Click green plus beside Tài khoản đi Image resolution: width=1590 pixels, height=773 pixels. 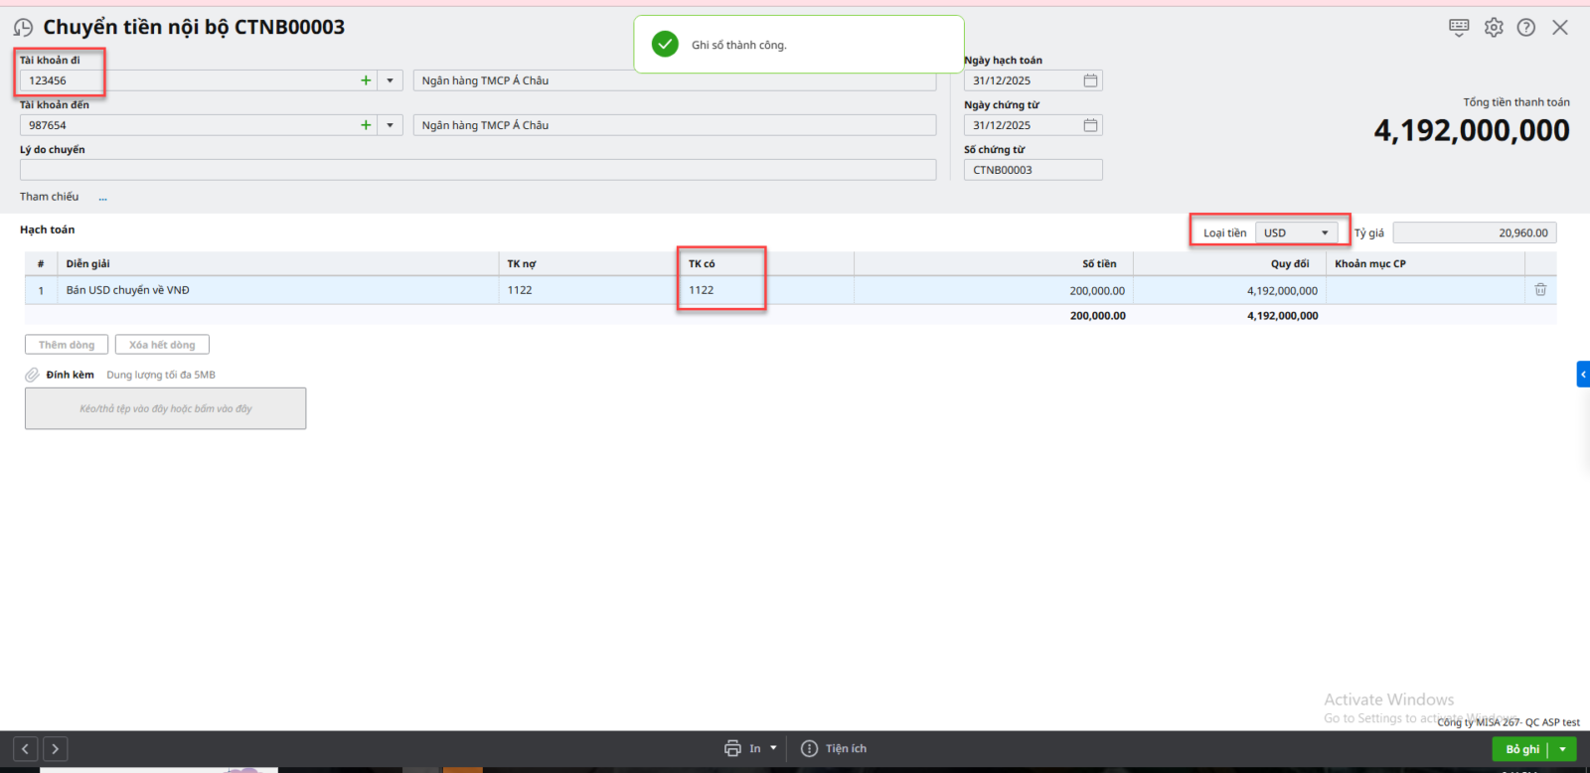pyautogui.click(x=366, y=80)
